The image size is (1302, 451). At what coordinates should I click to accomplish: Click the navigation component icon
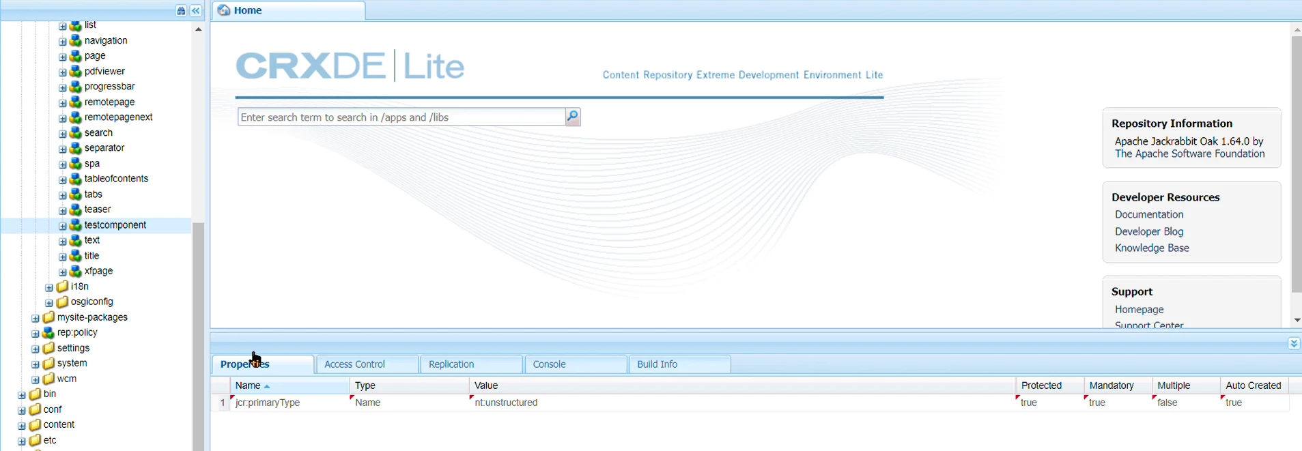76,41
